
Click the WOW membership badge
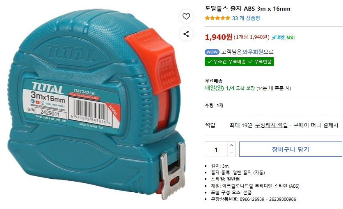pyautogui.click(x=212, y=52)
